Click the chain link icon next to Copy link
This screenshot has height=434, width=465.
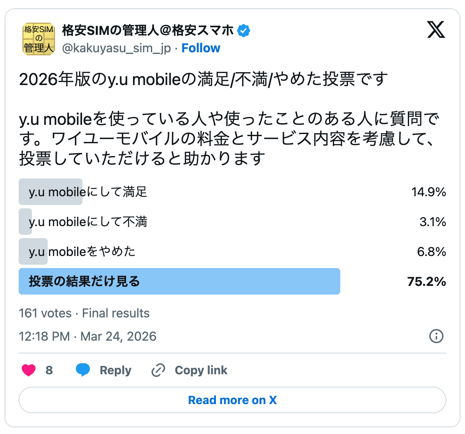(158, 370)
